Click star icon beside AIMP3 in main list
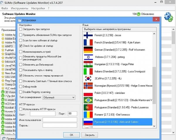This screenshot has width=176, height=140. 3,46
